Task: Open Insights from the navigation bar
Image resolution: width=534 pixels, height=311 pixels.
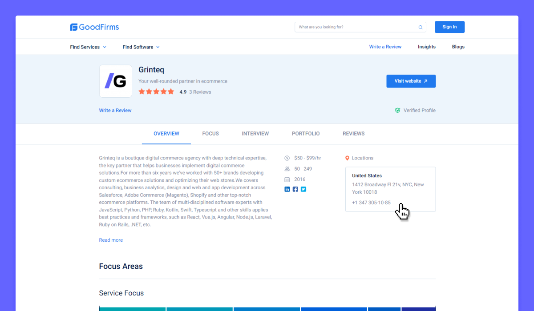Action: coord(427,47)
